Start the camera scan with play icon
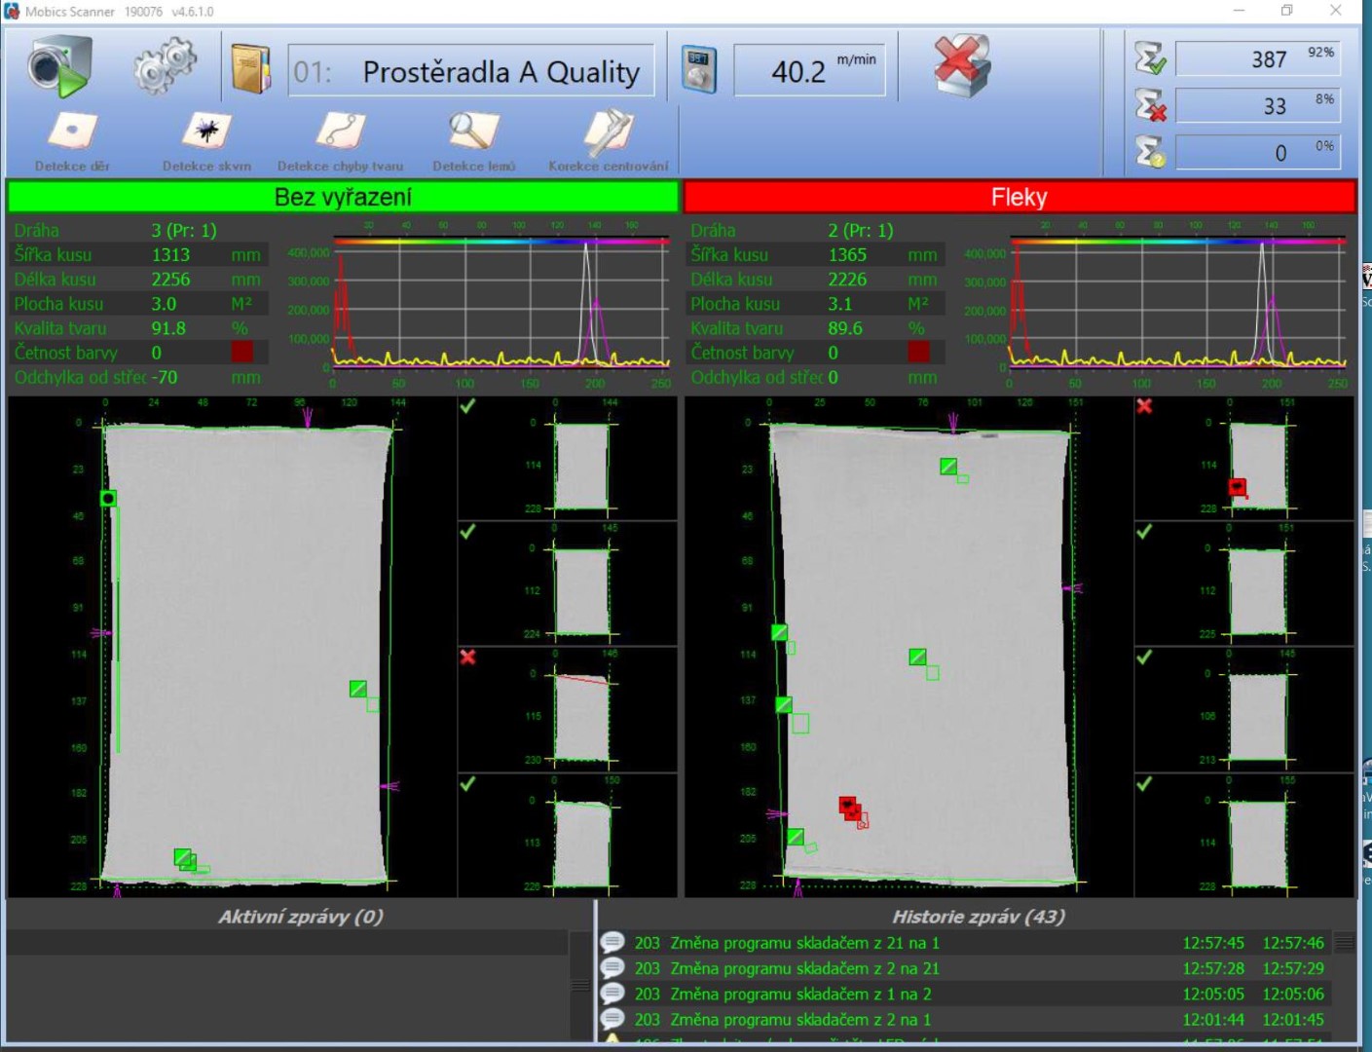This screenshot has width=1372, height=1052. click(60, 66)
